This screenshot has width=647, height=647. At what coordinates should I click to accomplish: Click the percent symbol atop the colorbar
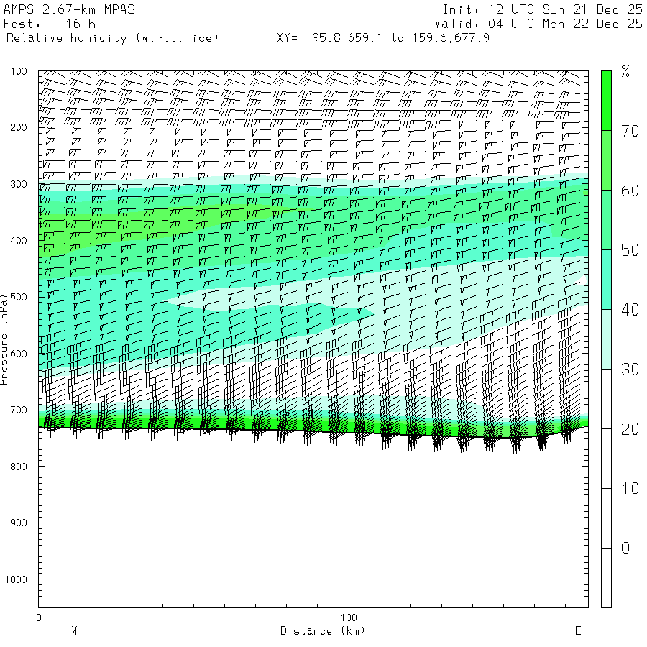625,71
